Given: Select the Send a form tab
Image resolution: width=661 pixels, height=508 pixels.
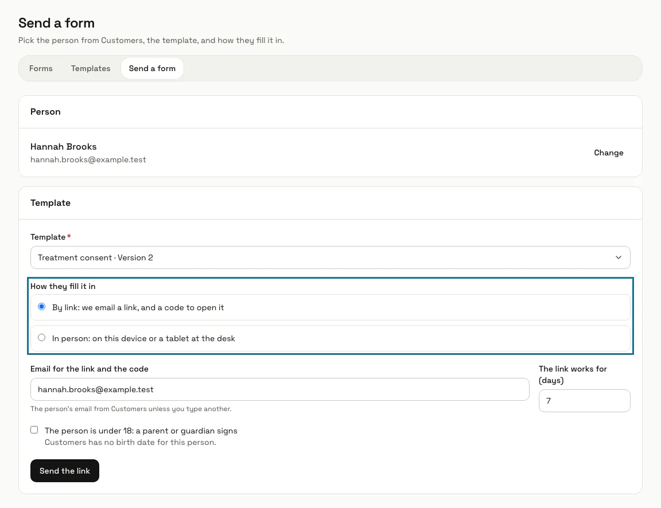Looking at the screenshot, I should click(x=152, y=68).
